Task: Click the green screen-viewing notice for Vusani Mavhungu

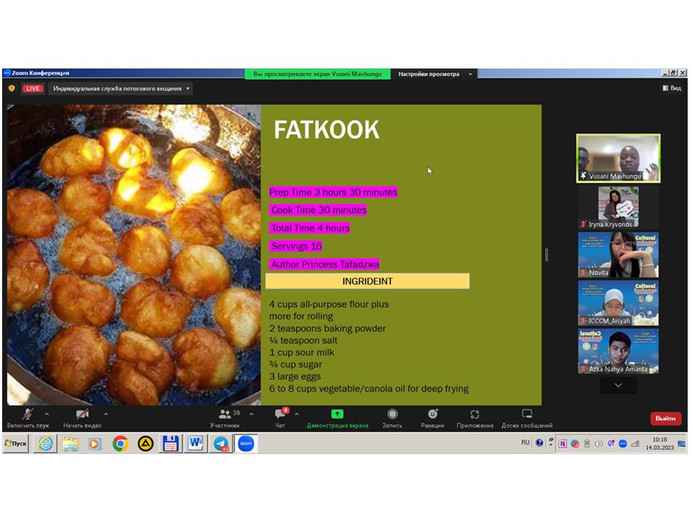Action: (318, 74)
